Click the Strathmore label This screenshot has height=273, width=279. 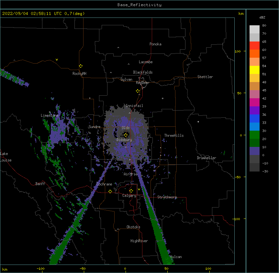click(x=167, y=197)
